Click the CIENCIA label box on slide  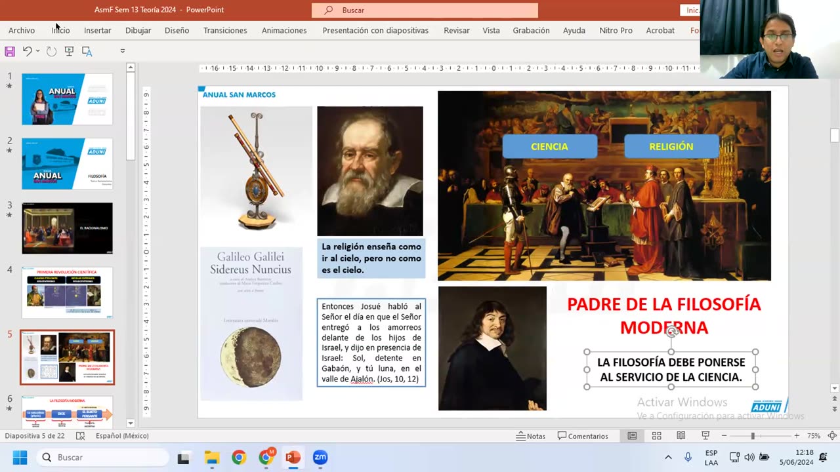549,146
